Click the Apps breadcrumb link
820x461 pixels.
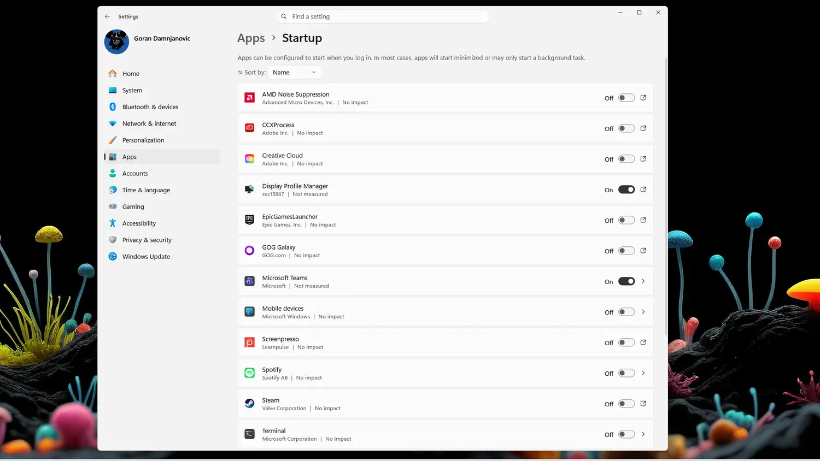(x=251, y=38)
